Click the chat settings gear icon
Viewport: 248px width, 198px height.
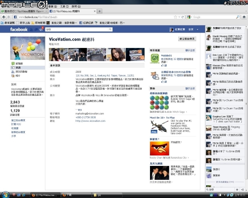[237, 189]
